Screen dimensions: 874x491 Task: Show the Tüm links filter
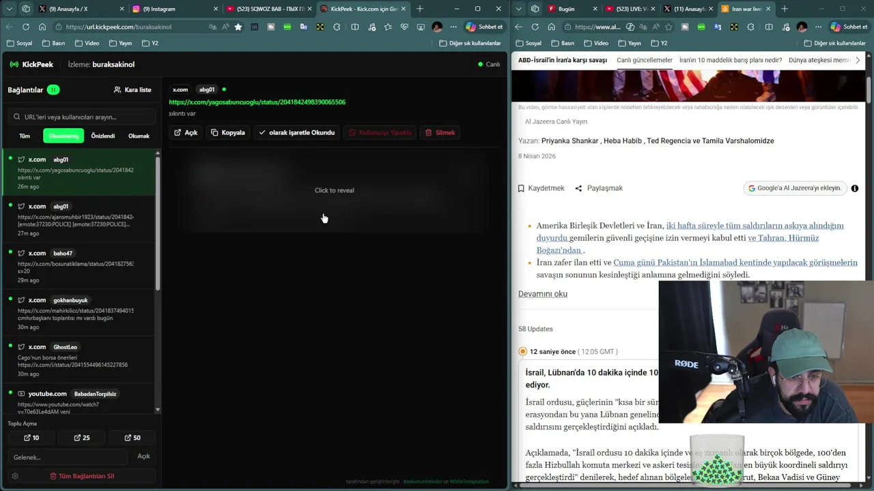(25, 136)
